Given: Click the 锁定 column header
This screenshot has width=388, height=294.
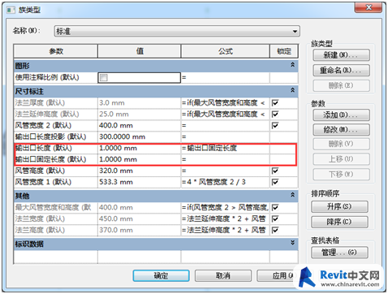Looking at the screenshot, I should (x=284, y=51).
